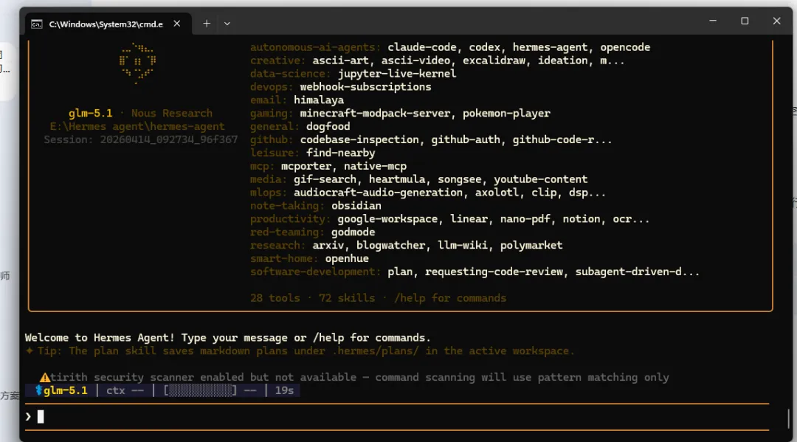
Task: Click 'obsidian' note-taking skill
Action: [x=356, y=206]
